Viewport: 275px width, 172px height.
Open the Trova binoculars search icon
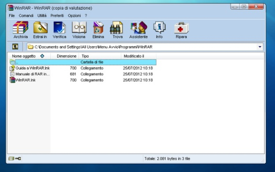pos(117,27)
